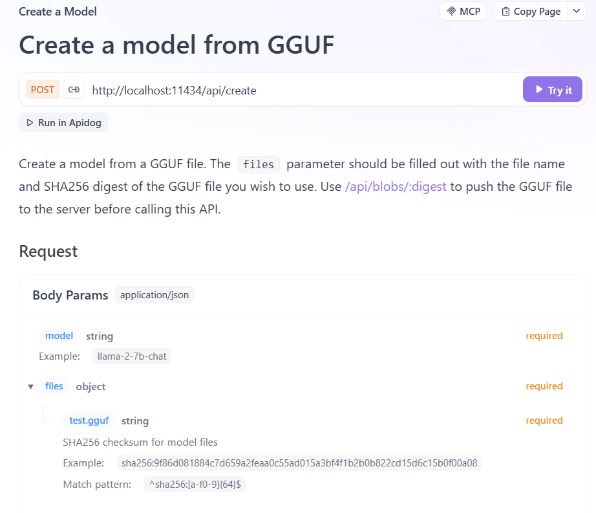Open the /api/blobs/:digest link
This screenshot has width=596, height=513.
coord(396,187)
